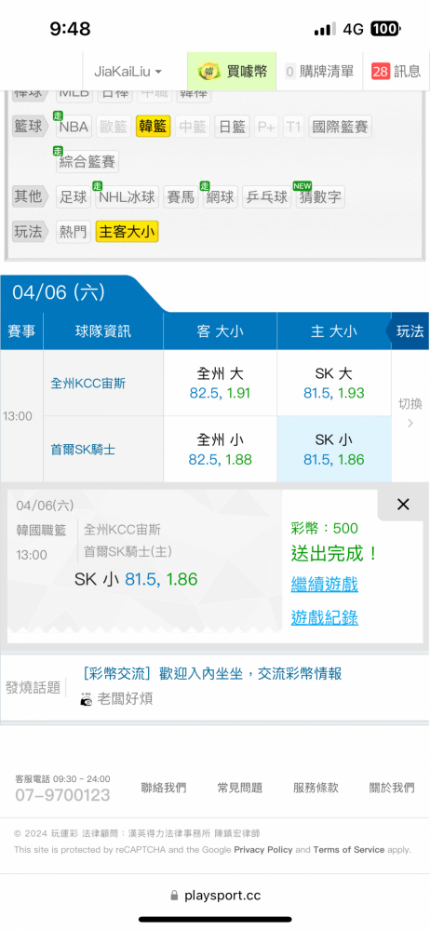Open the 彩幣交流 hot topic link
The width and height of the screenshot is (430, 931).
[212, 673]
